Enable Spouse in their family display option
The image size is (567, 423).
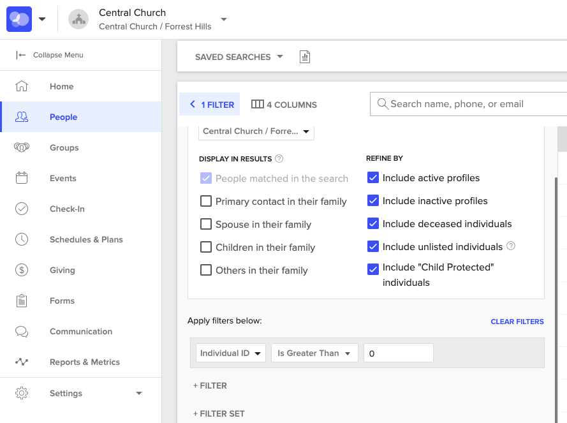[x=206, y=224]
